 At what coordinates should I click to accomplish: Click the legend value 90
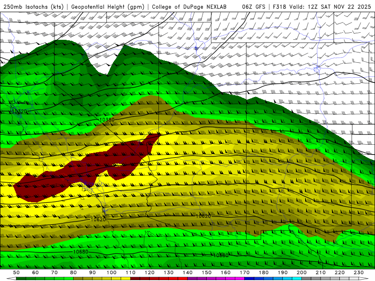(x=92, y=273)
